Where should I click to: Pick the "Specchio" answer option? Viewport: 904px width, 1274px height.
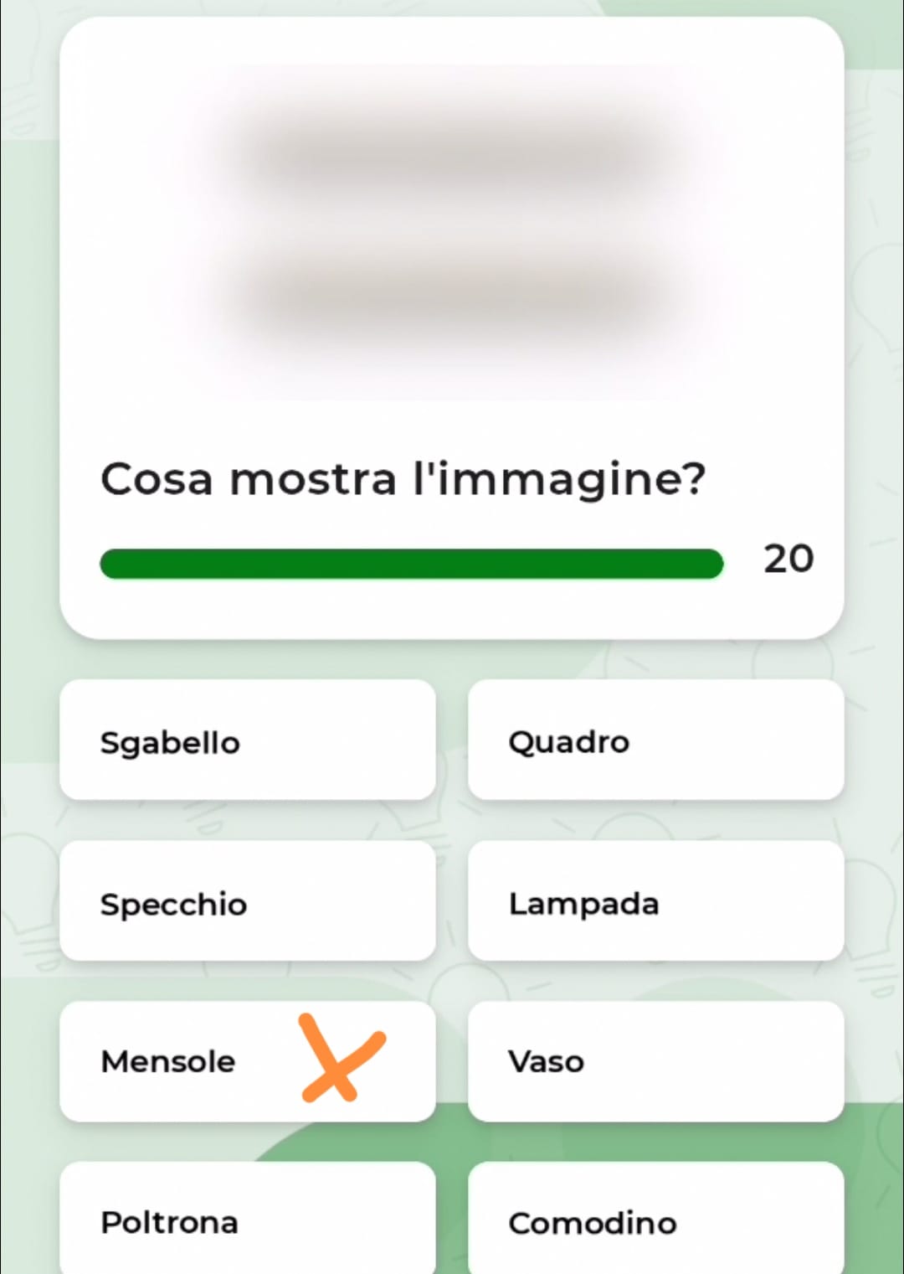pyautogui.click(x=248, y=902)
